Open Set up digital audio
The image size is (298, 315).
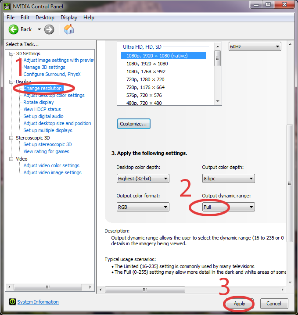tap(43, 116)
